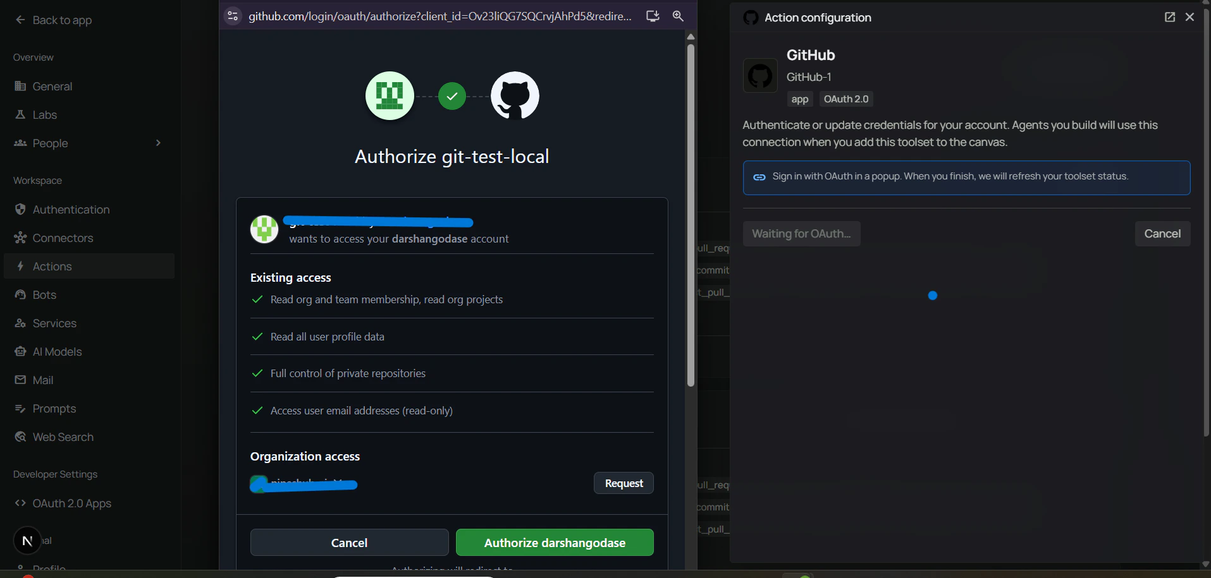The height and width of the screenshot is (578, 1211).
Task: Click the General building icon
Action: [x=20, y=86]
